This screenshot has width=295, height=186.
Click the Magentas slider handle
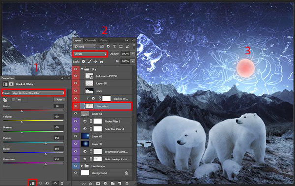pos(46,164)
